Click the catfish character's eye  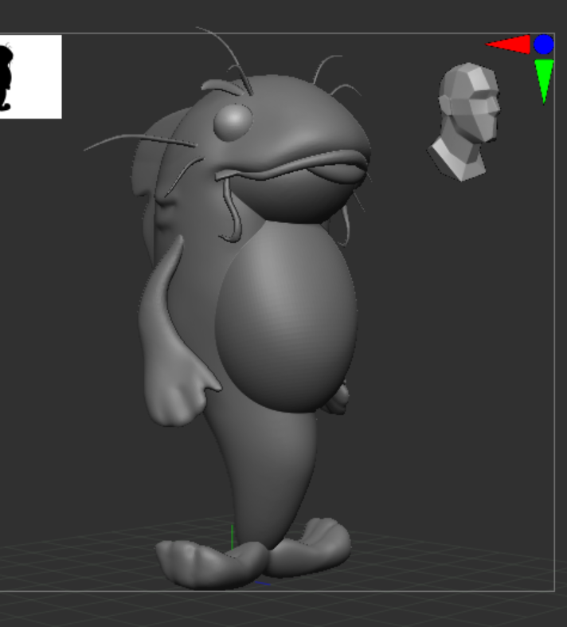[x=234, y=122]
